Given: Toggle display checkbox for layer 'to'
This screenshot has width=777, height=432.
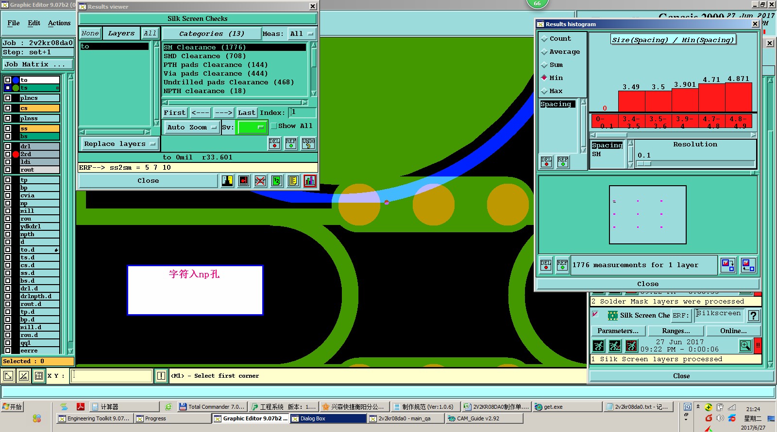Looking at the screenshot, I should tap(8, 80).
